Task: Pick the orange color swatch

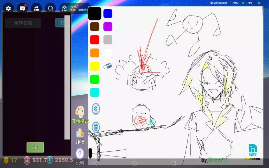Action: 95,53
